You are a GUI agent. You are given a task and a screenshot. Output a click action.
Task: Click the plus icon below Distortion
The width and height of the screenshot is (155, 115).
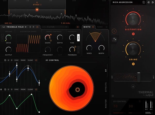pos(133,34)
